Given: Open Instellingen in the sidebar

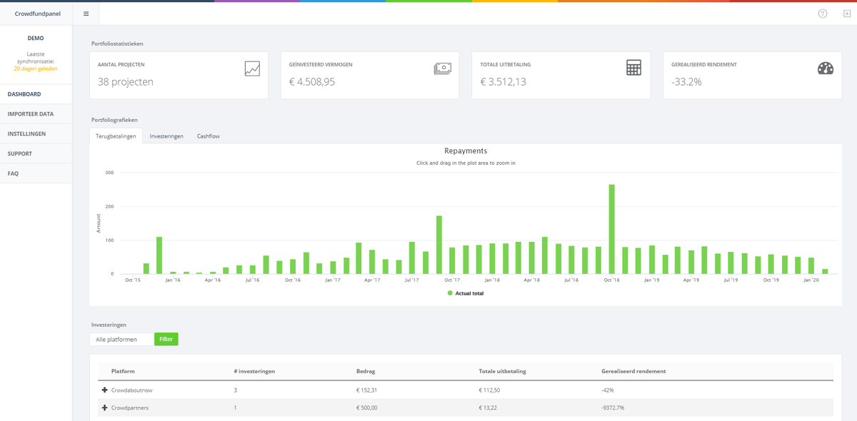Looking at the screenshot, I should tap(36, 133).
